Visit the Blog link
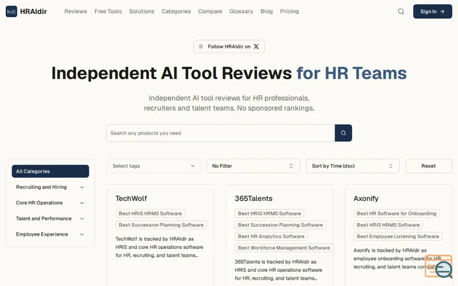 pyautogui.click(x=266, y=11)
